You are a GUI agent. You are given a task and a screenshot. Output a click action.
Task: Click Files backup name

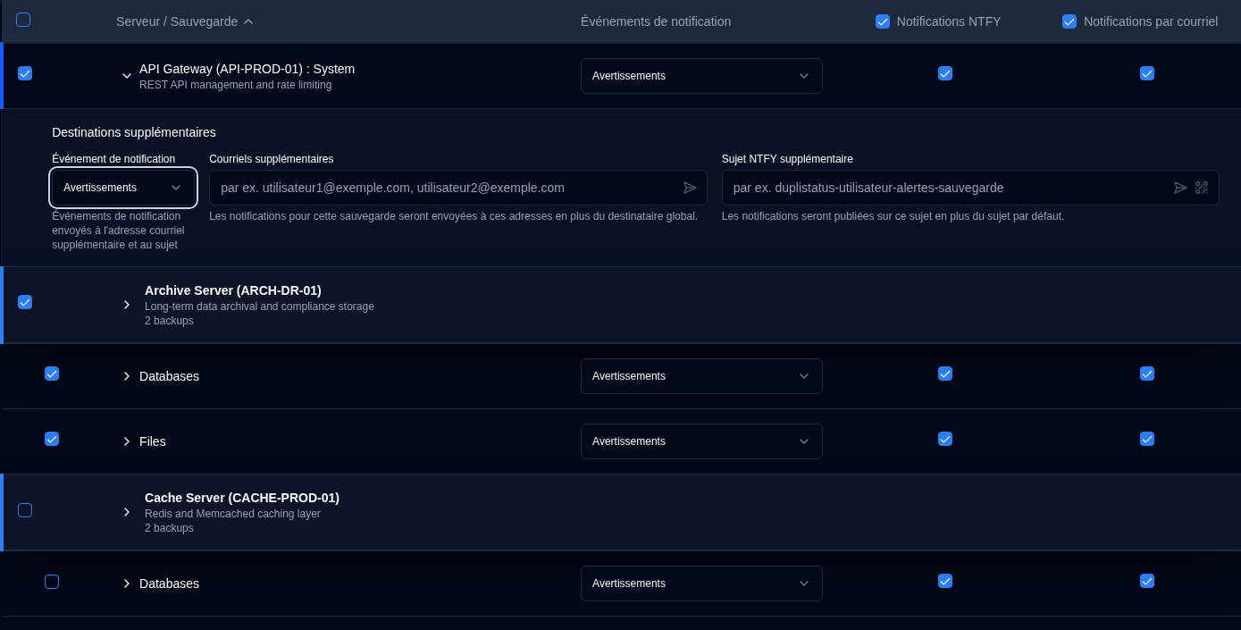coord(153,441)
